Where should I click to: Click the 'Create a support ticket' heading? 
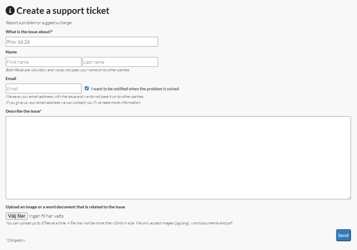(x=63, y=11)
